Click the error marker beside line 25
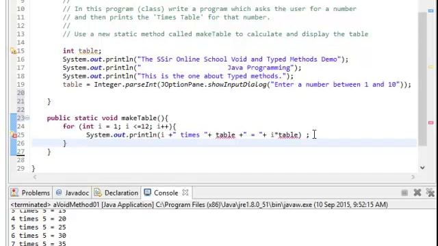The width and height of the screenshot is (438, 246). 14,135
